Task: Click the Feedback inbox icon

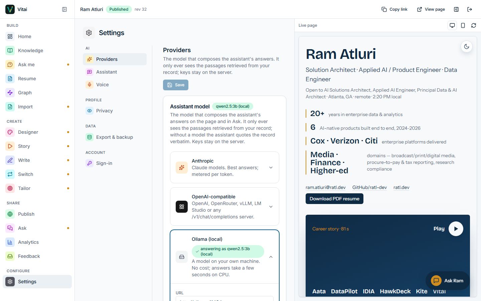Action: coord(10,256)
